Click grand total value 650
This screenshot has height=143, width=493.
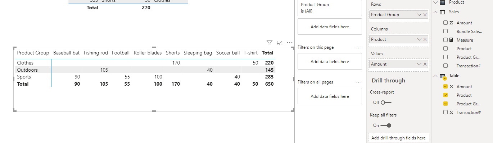pos(269,84)
